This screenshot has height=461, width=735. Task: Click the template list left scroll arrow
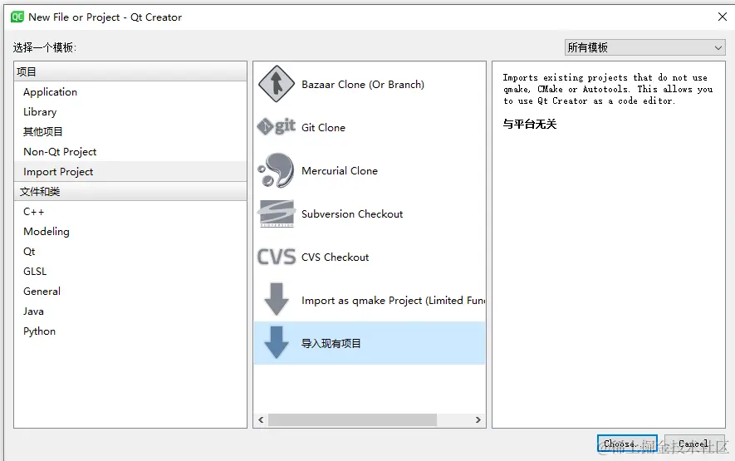[x=261, y=419]
